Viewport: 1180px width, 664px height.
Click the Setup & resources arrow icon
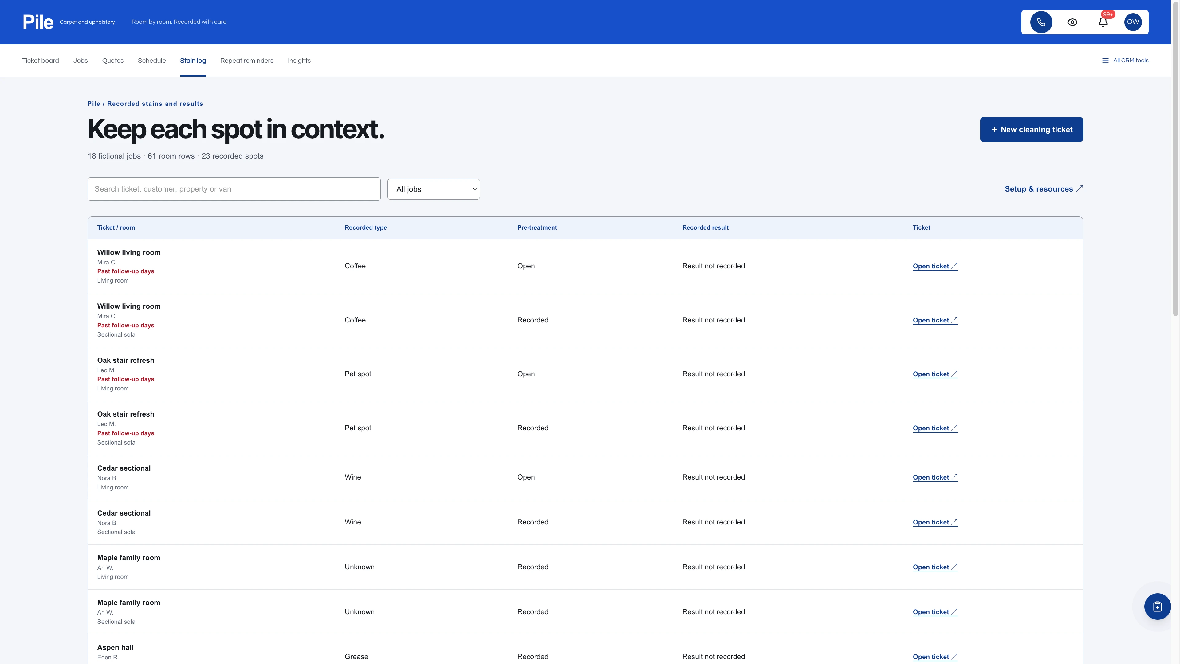click(1079, 188)
